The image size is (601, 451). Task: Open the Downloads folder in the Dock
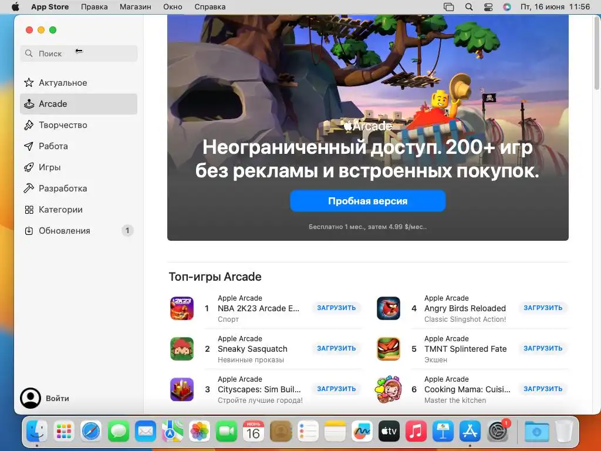pyautogui.click(x=536, y=431)
